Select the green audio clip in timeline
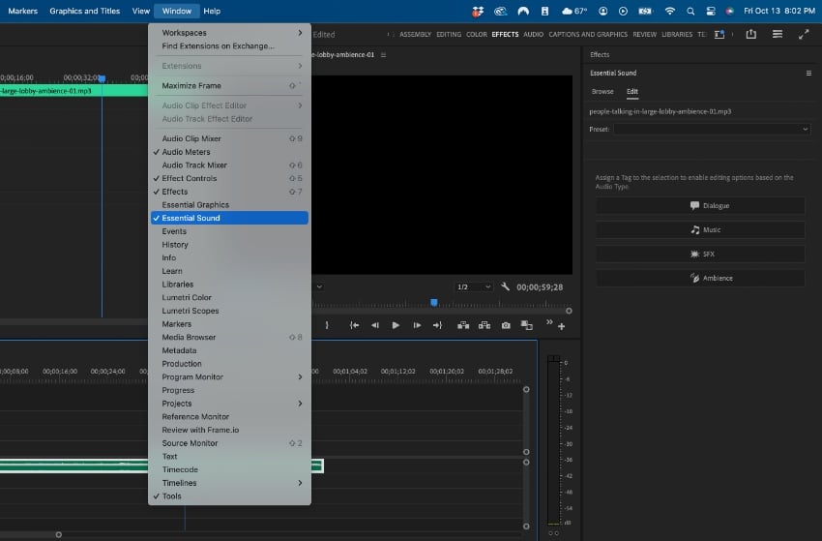The width and height of the screenshot is (822, 541). tap(73, 466)
